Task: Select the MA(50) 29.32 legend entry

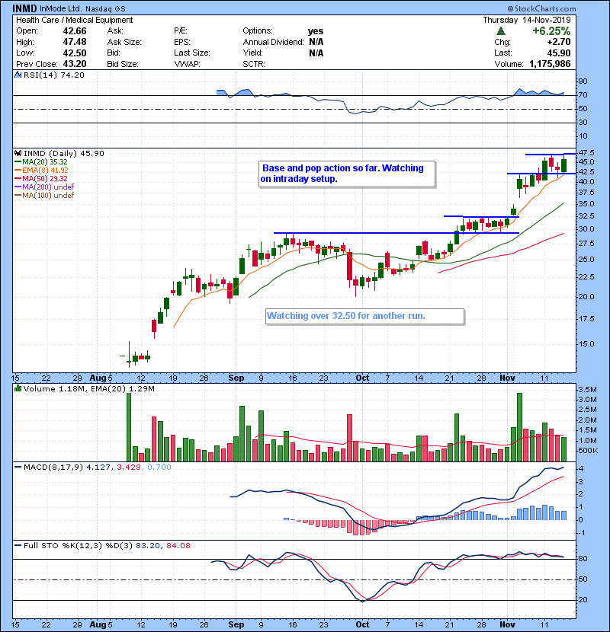Action: tap(41, 178)
